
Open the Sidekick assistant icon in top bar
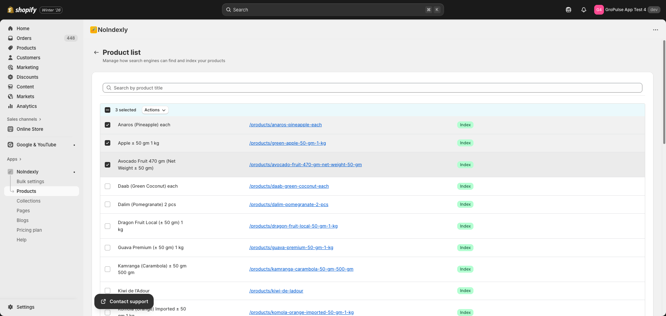[x=569, y=10]
